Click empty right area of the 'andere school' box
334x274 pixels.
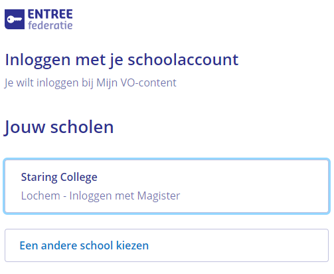(x=239, y=245)
